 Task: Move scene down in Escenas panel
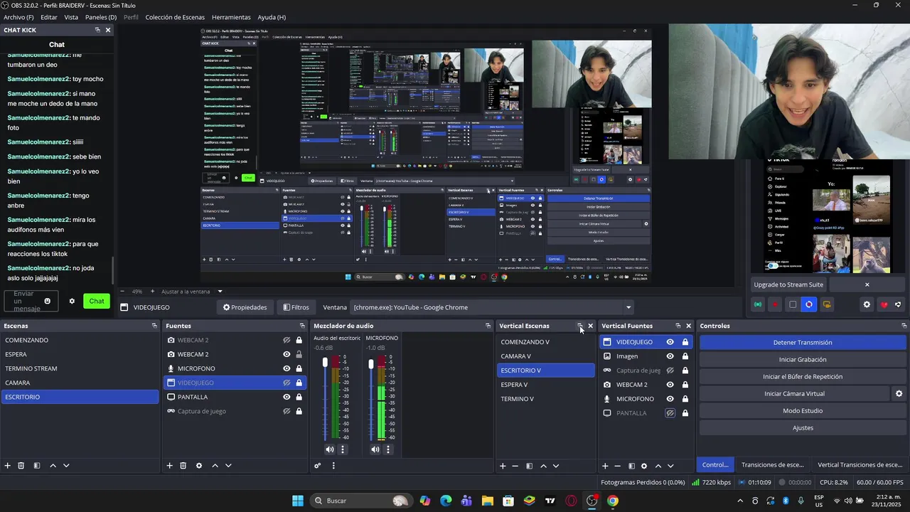[x=66, y=466]
